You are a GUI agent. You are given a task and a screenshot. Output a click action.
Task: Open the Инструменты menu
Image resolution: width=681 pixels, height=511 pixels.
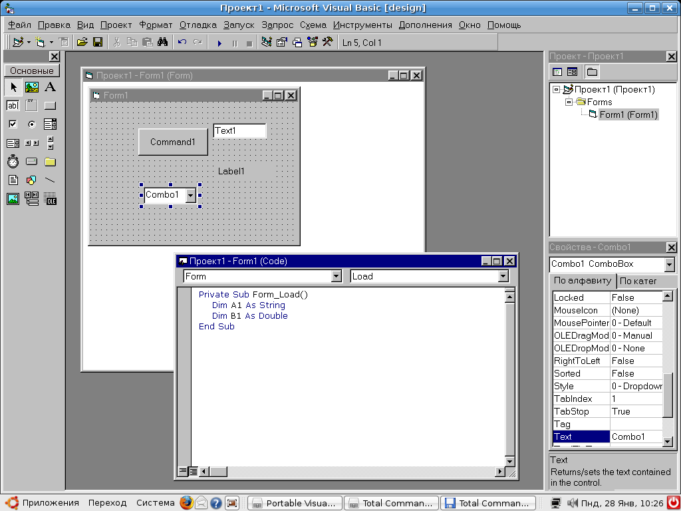pos(362,25)
